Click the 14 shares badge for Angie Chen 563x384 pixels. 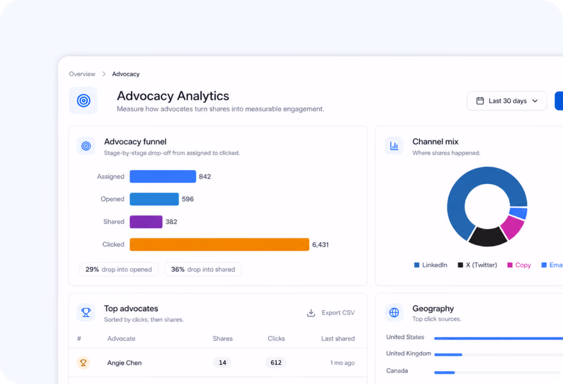pos(222,362)
